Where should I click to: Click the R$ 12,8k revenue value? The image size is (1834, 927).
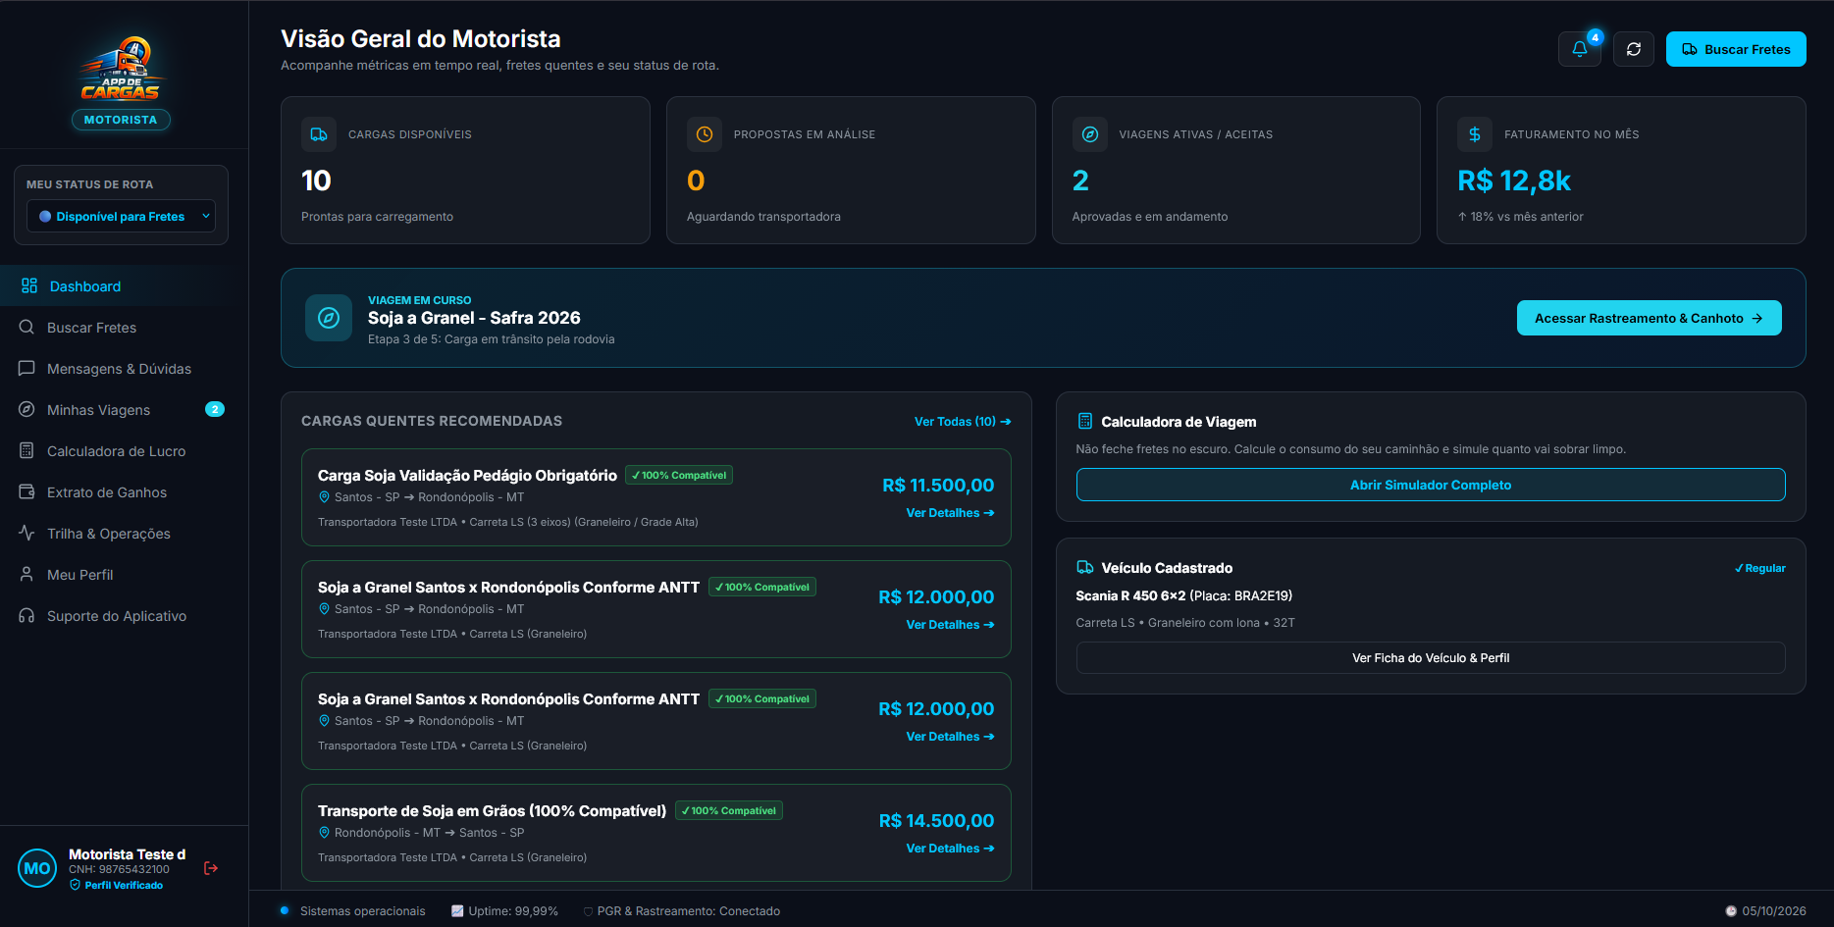[1514, 180]
